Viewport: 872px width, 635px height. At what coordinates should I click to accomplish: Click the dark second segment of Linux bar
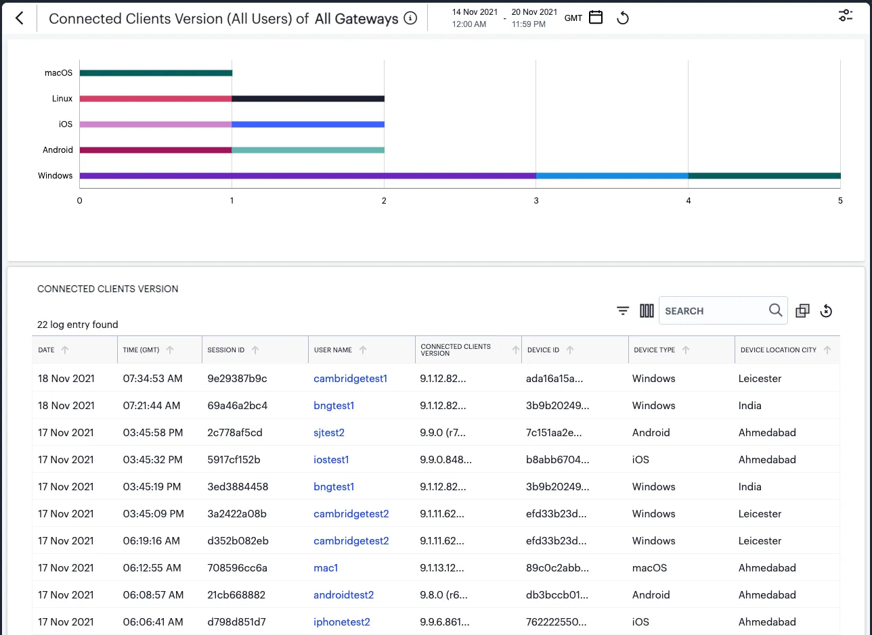tap(308, 99)
